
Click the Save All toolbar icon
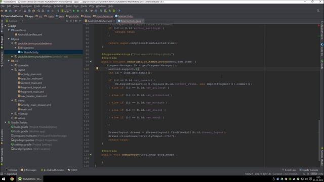[6, 11]
